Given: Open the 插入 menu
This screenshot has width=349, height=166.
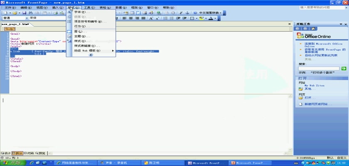Looking at the screenshot, I should click(57, 7).
